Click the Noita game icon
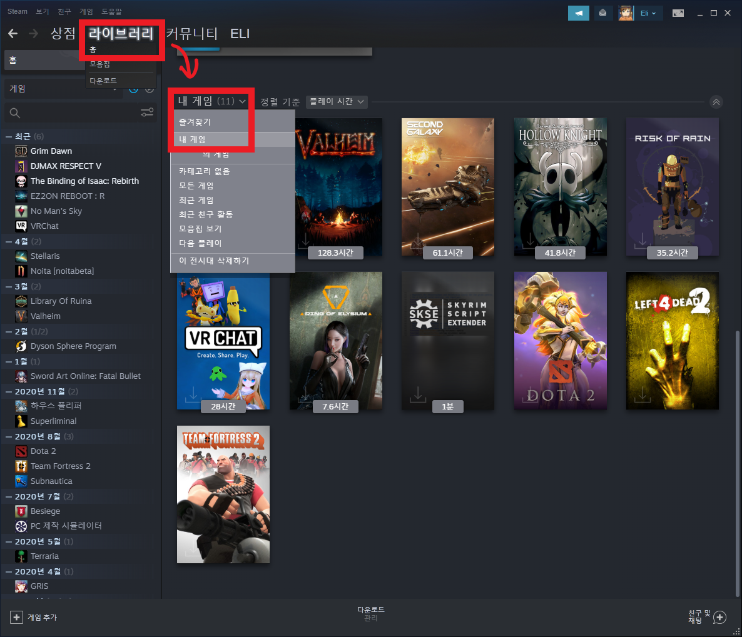The image size is (742, 637). pos(21,271)
